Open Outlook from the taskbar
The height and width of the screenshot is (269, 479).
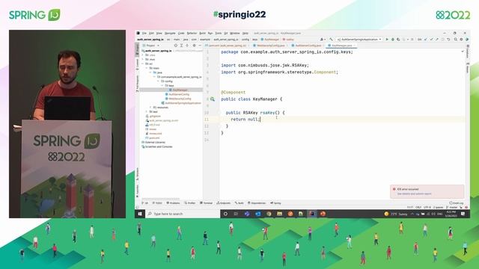coord(257,214)
